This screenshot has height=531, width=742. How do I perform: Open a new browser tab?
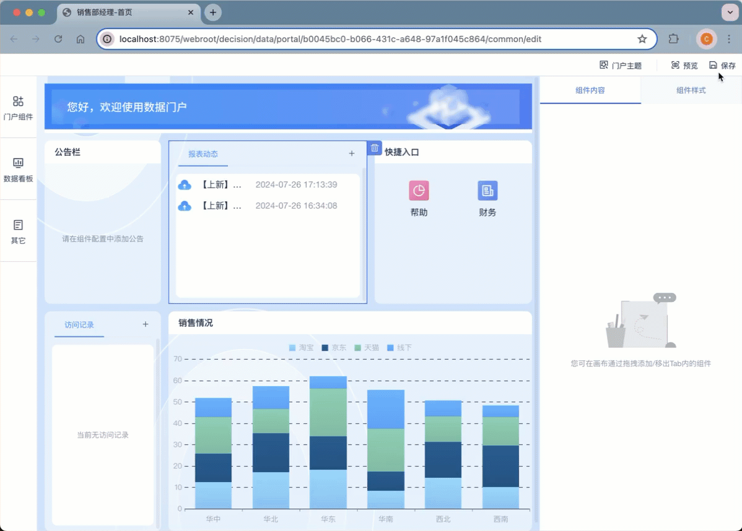pyautogui.click(x=213, y=12)
